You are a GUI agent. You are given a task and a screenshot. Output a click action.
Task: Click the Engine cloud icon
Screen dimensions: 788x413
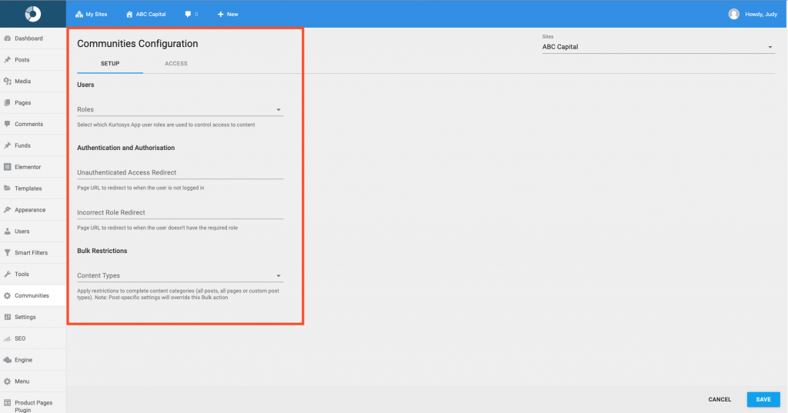(8, 360)
